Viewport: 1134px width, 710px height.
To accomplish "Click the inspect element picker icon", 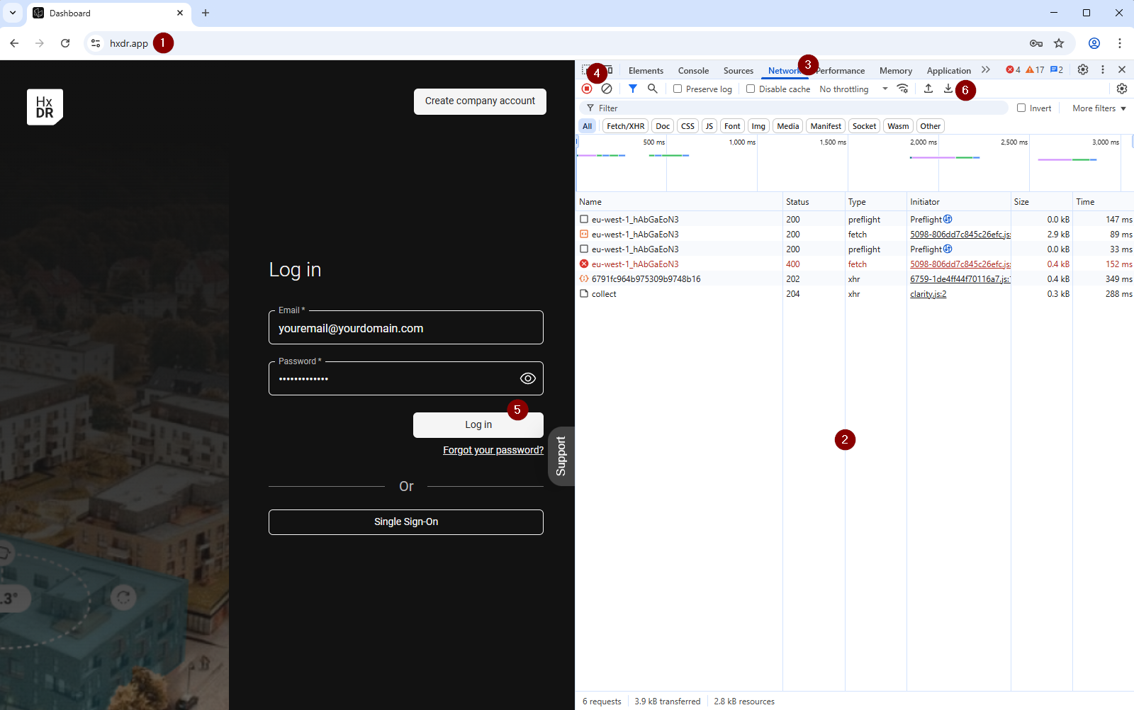I will click(x=585, y=69).
